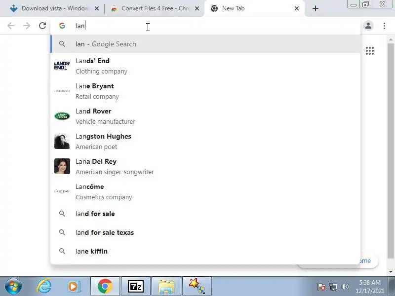Screen dimensions: 395x296
Task: Click the vertical scrollbar thumb
Action: (x=391, y=150)
